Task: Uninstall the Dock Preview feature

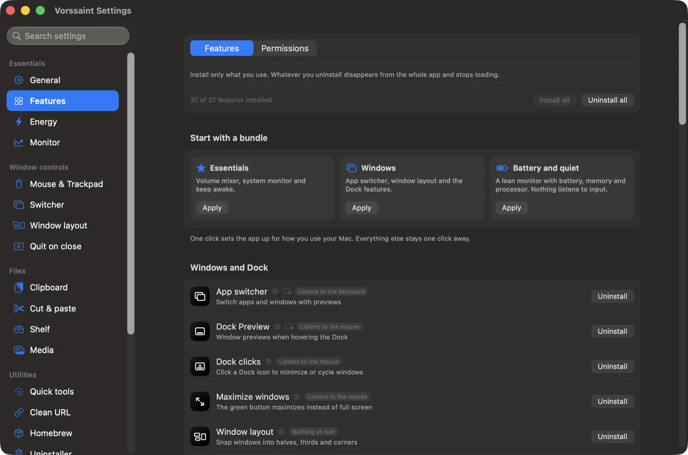Action: (x=613, y=331)
